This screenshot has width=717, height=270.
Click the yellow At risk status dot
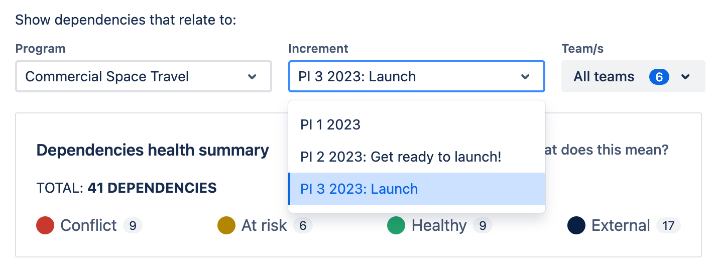226,225
